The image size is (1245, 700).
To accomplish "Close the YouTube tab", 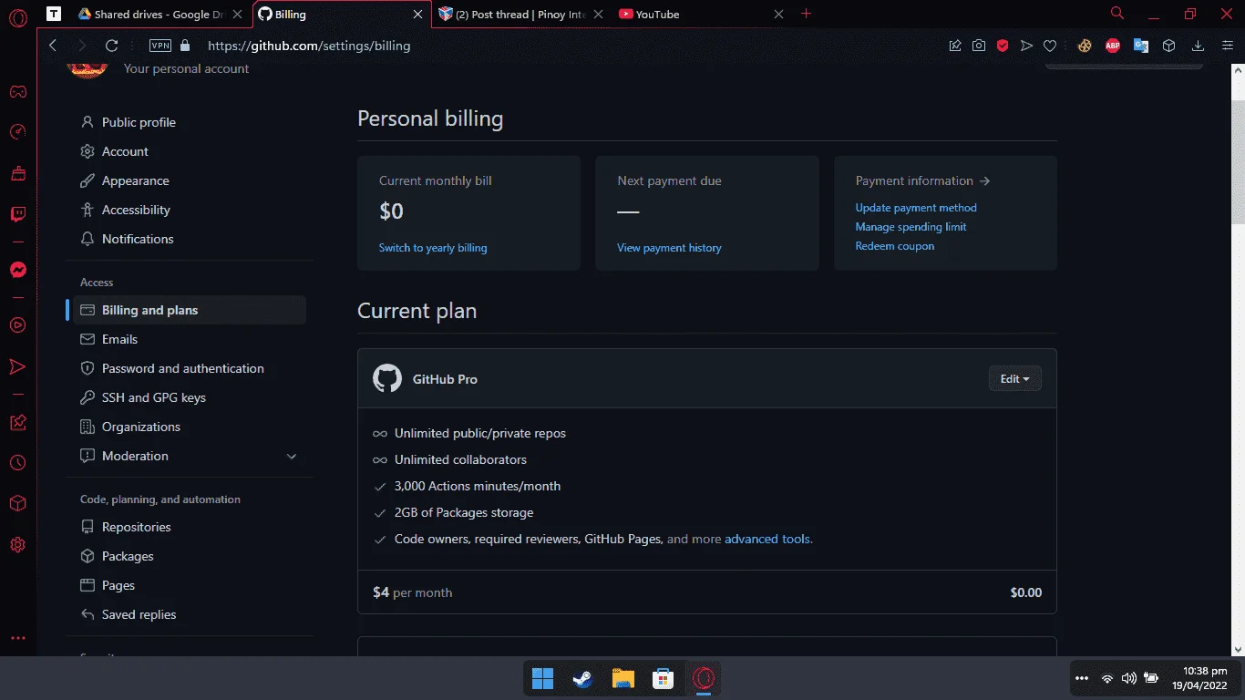I will 778,14.
